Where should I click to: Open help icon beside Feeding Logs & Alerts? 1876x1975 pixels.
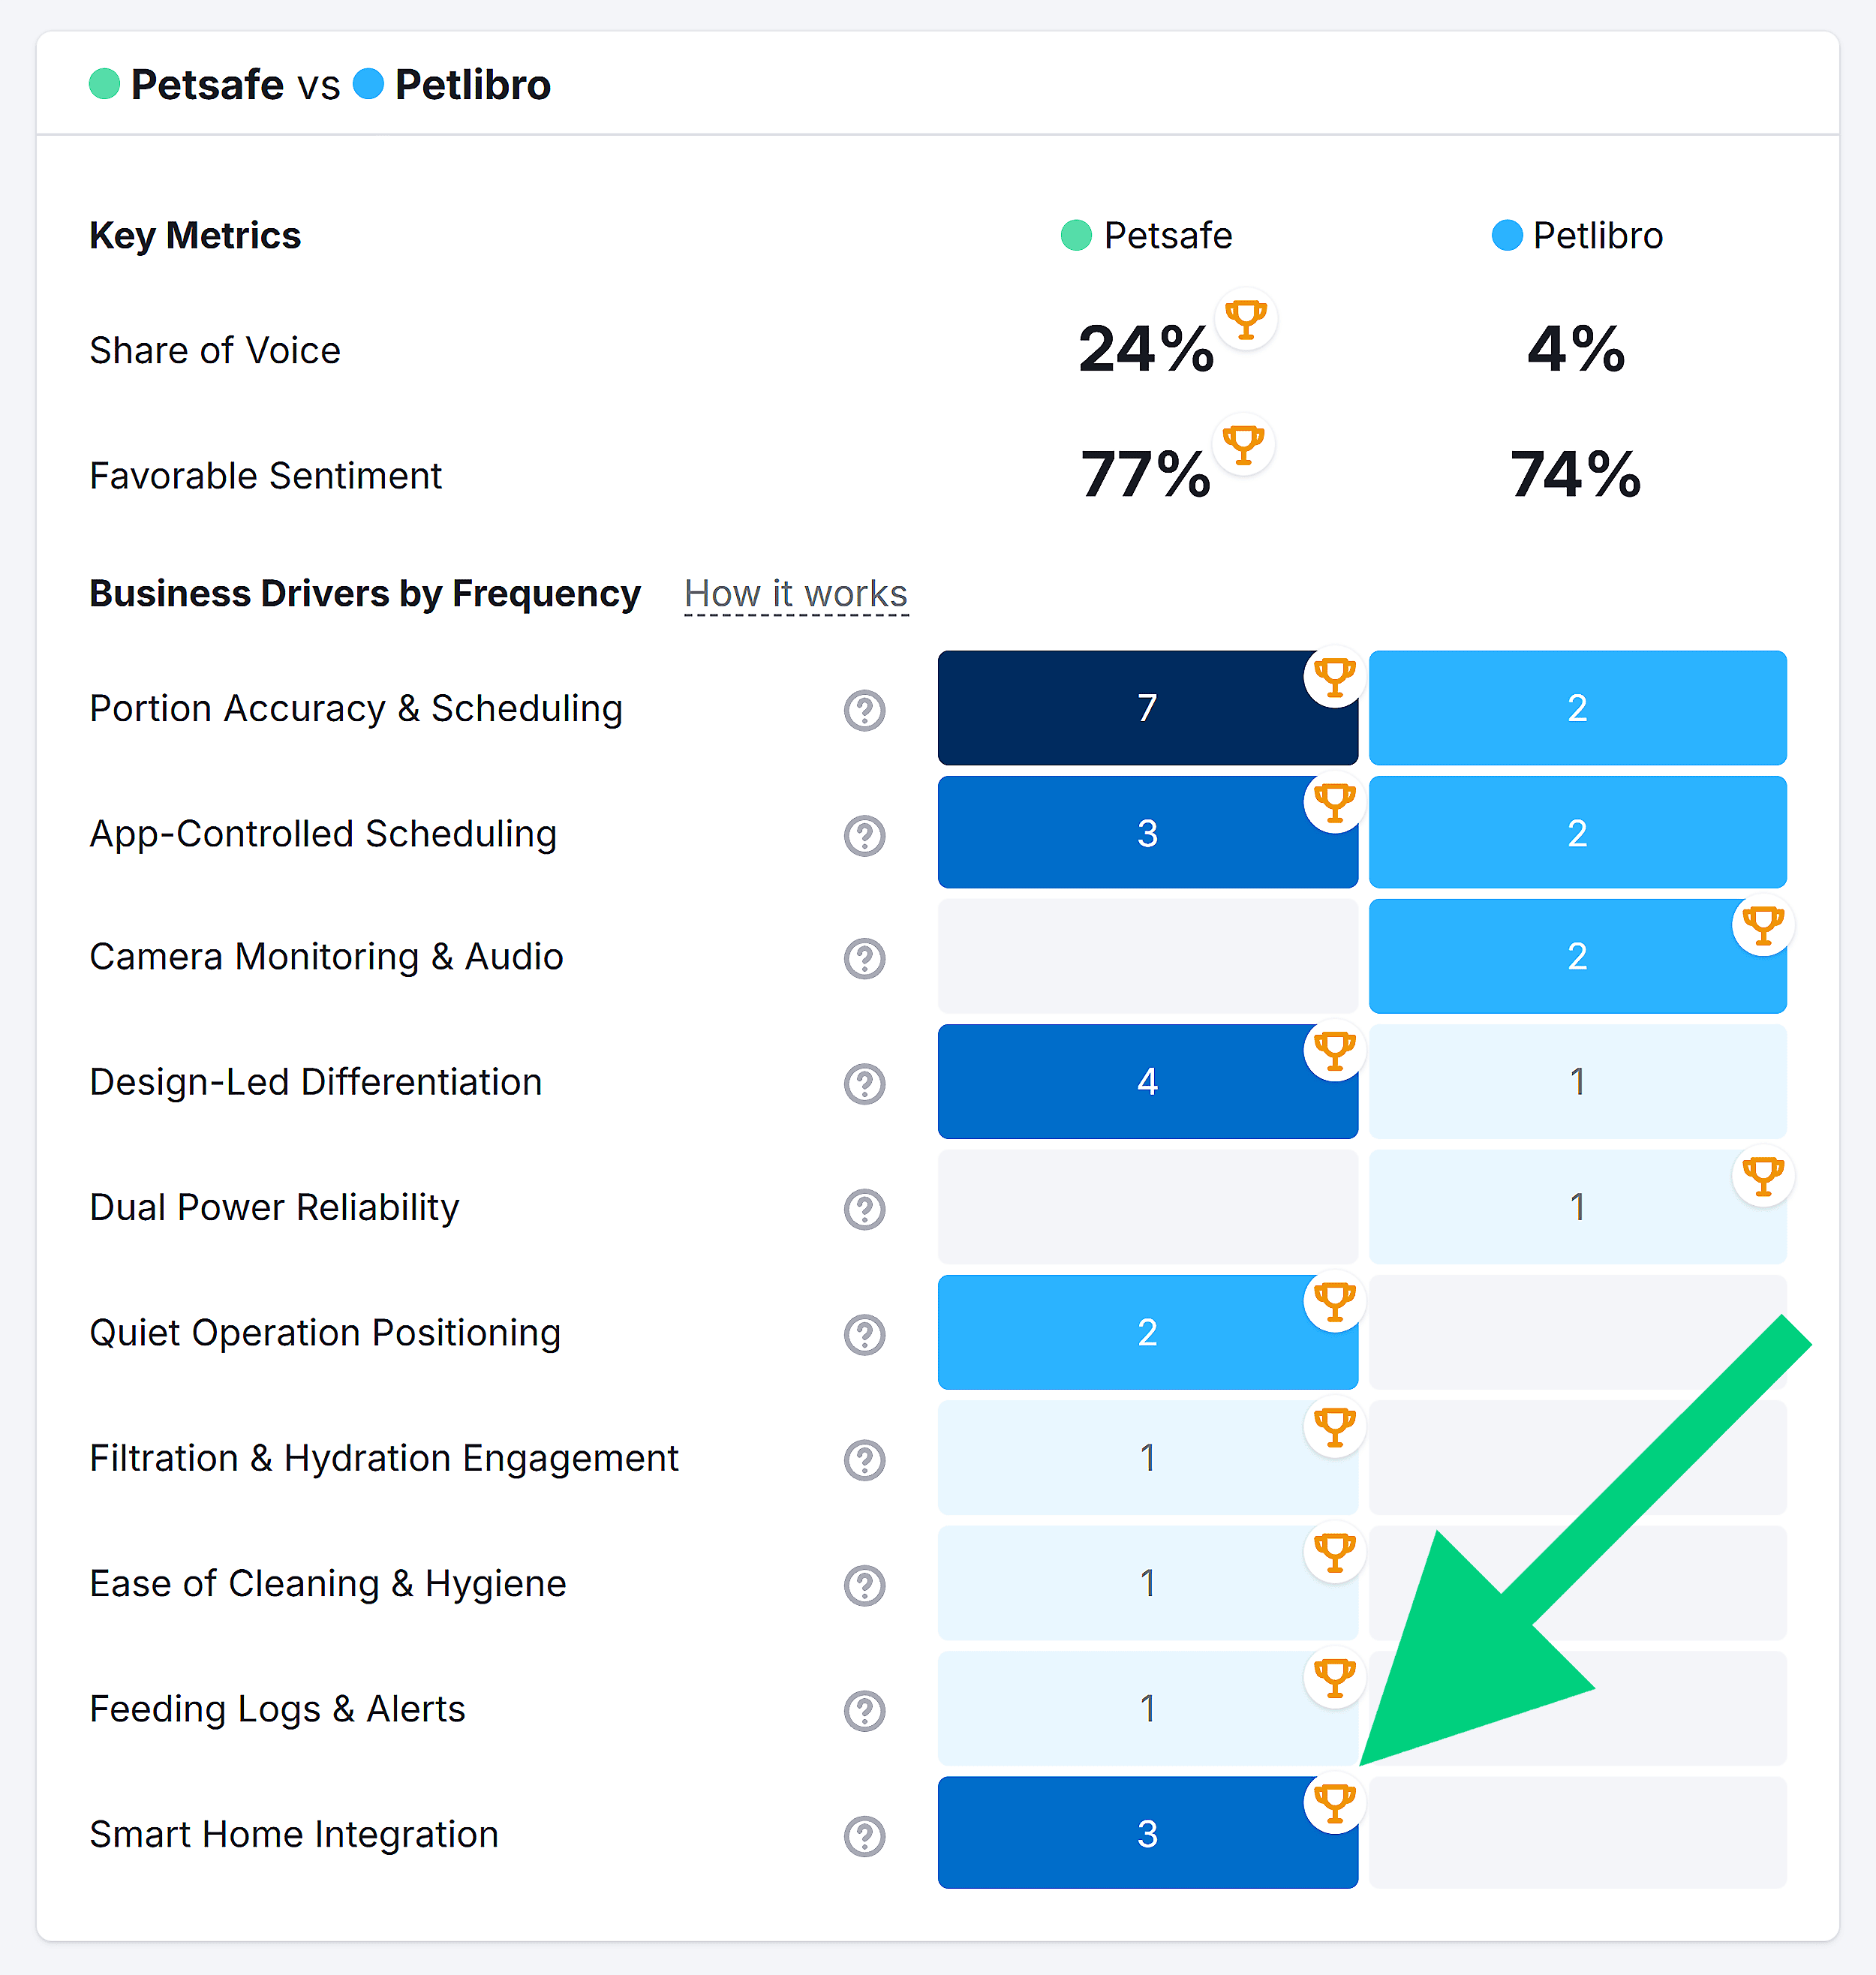pos(864,1710)
